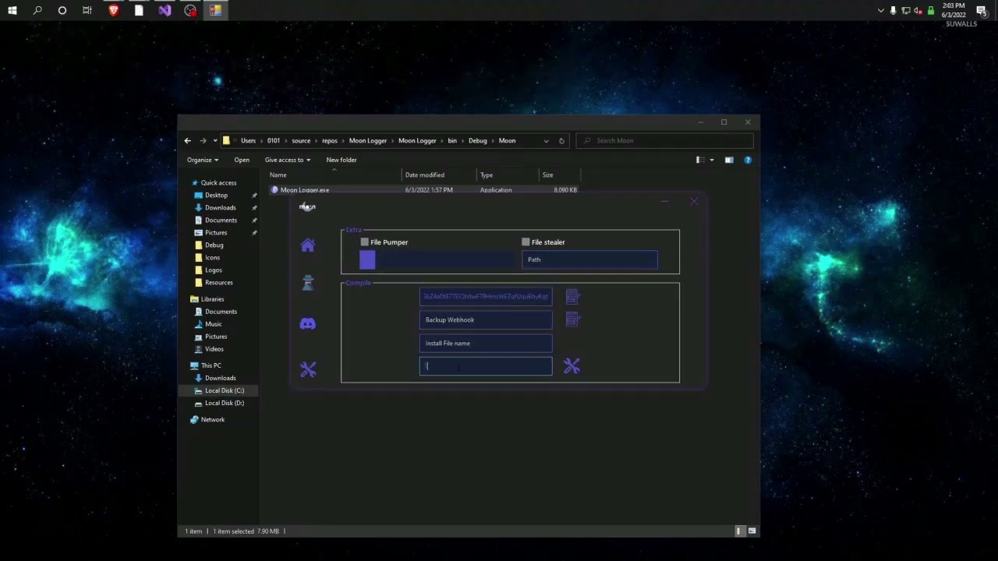
Task: Click the folder icon in the address bar
Action: click(227, 141)
